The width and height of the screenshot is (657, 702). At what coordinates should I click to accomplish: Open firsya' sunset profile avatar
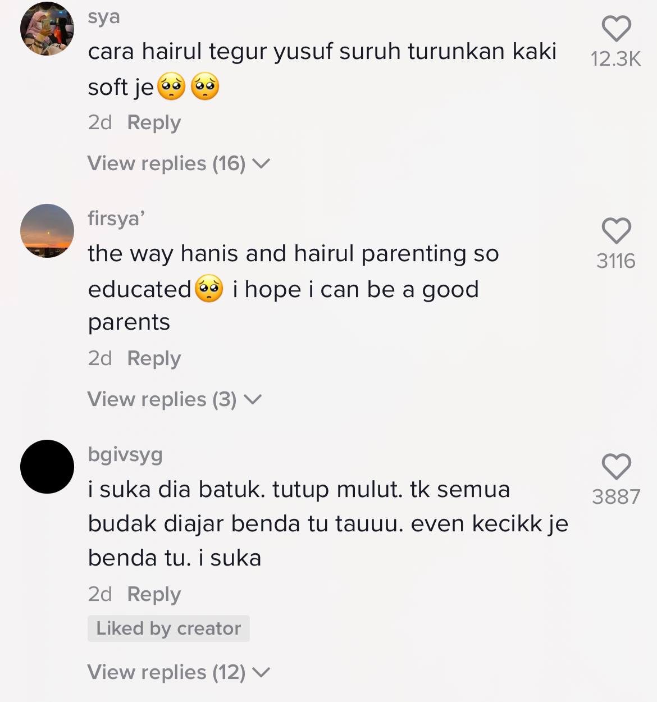[47, 231]
